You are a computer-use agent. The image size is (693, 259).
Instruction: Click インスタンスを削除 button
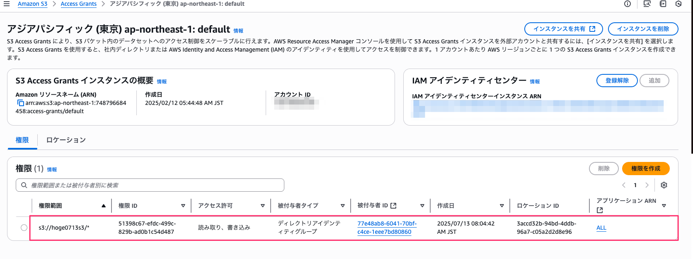(x=643, y=29)
